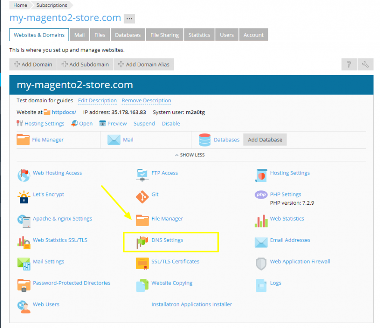
Task: Click the lower File Manager folder icon
Action: (x=142, y=221)
